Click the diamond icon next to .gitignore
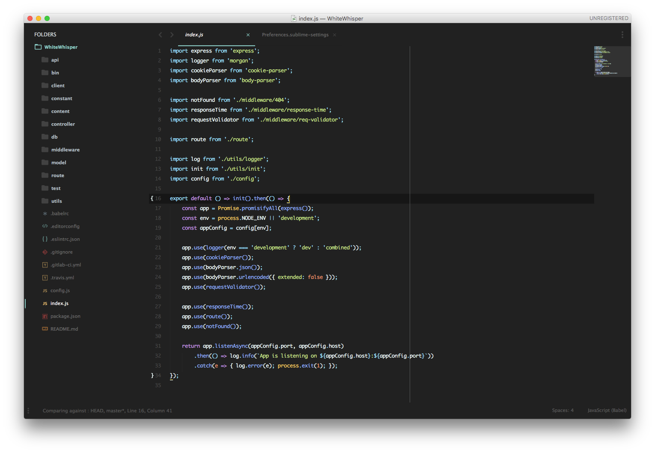The height and width of the screenshot is (453, 655). [x=45, y=252]
